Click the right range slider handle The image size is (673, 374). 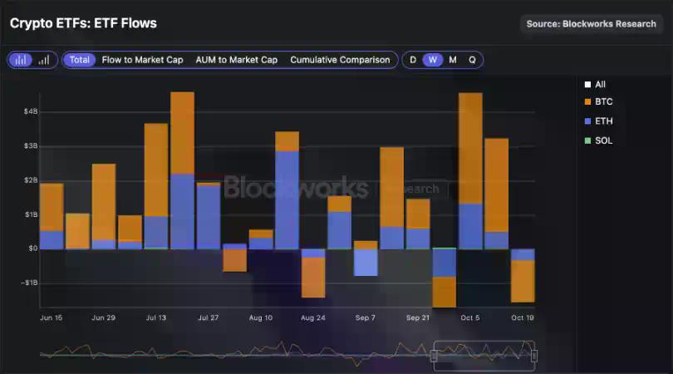click(534, 356)
